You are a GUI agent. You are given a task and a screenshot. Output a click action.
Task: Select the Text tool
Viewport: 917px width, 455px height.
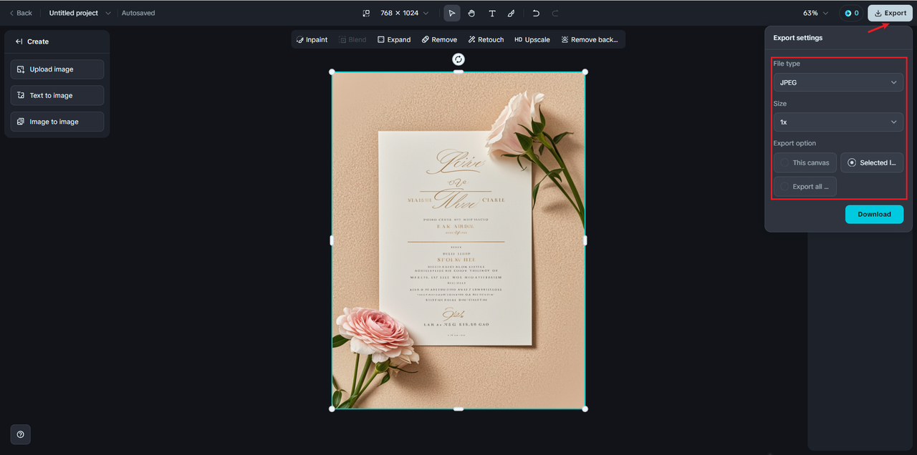coord(491,13)
